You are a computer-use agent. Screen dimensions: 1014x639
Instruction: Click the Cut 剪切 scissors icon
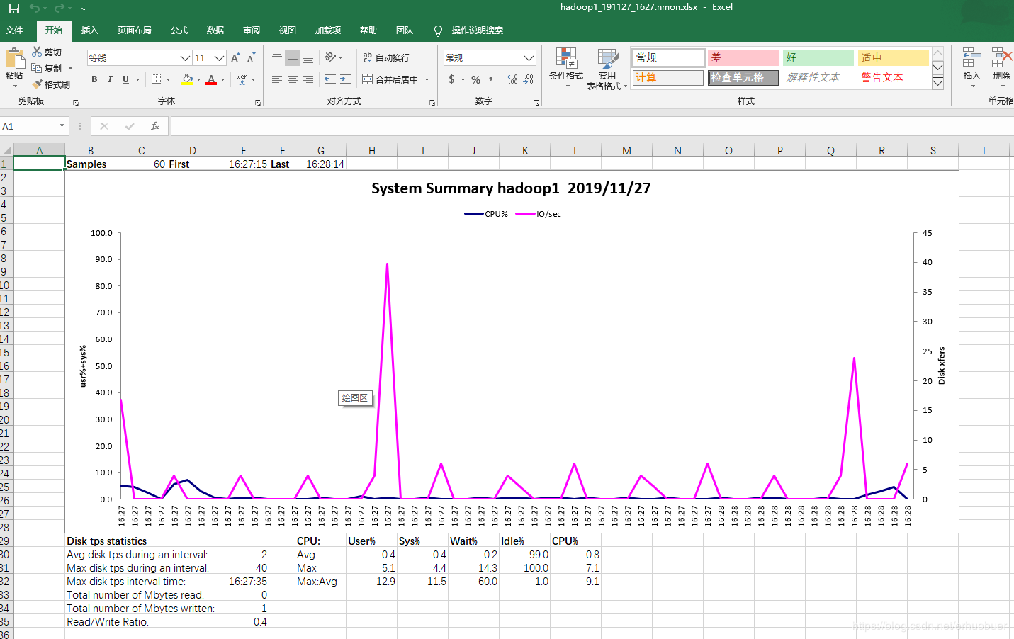pyautogui.click(x=37, y=52)
